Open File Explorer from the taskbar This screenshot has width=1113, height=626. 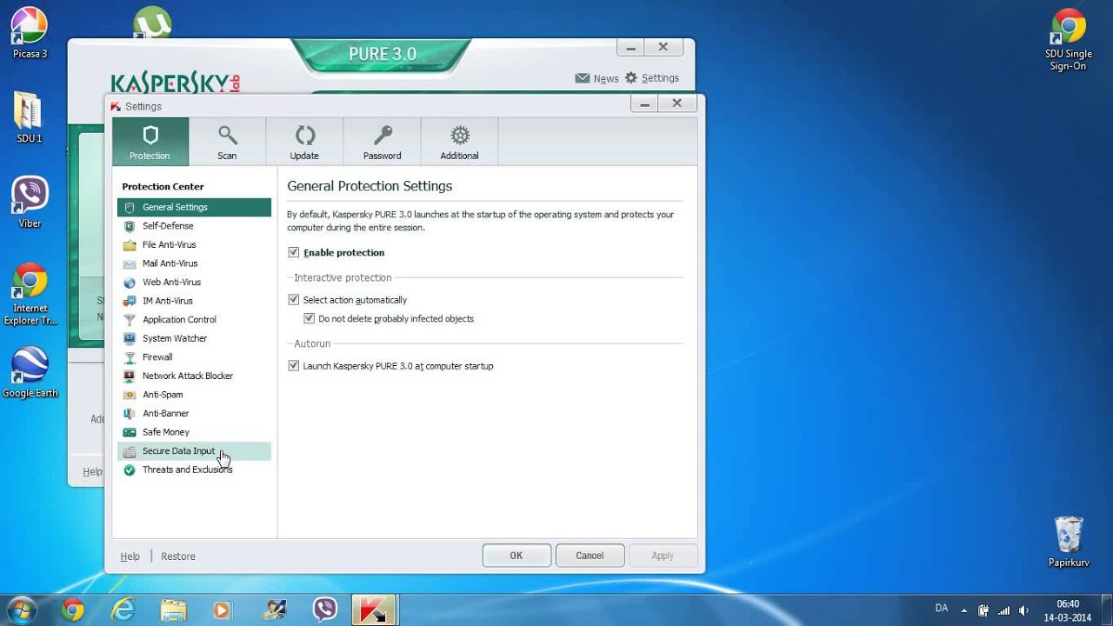tap(174, 610)
